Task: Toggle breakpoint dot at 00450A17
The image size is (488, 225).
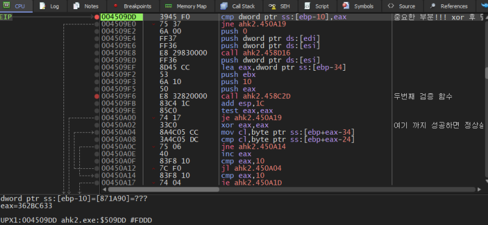Action: [97, 183]
